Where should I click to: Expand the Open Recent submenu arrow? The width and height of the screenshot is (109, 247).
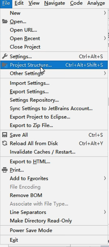click(105, 38)
